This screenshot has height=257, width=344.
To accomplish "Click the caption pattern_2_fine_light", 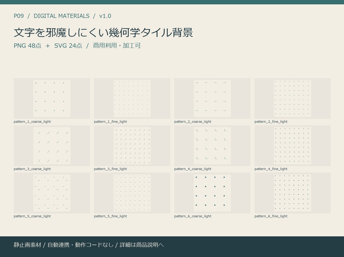I will click(x=271, y=122).
